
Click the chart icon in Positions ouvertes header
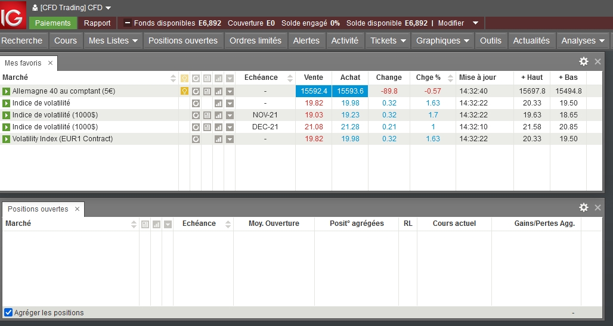156,224
